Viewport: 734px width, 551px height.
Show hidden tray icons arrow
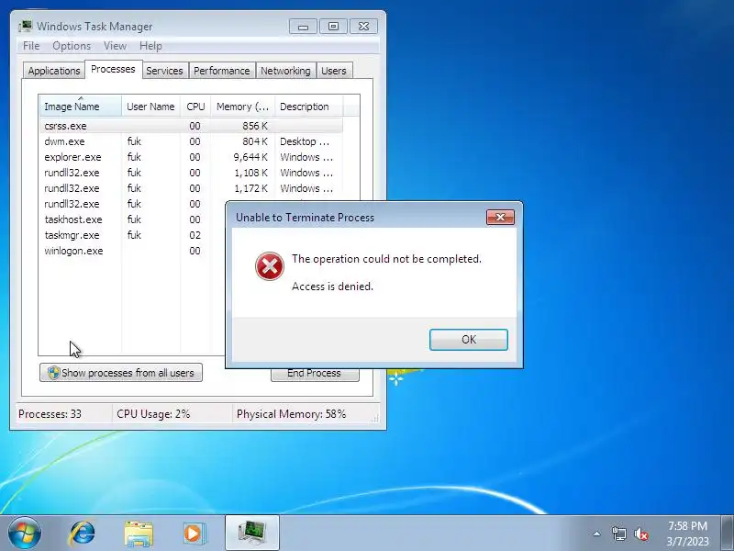pyautogui.click(x=597, y=534)
